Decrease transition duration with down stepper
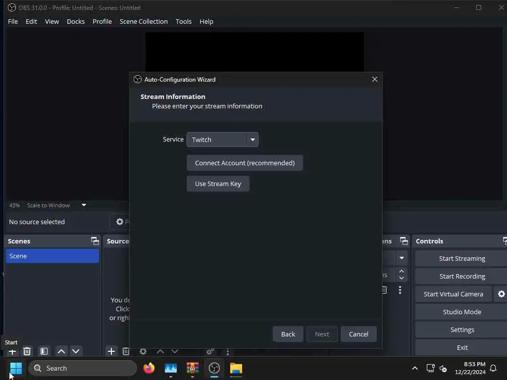 click(x=402, y=278)
